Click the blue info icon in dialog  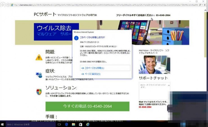(76, 38)
